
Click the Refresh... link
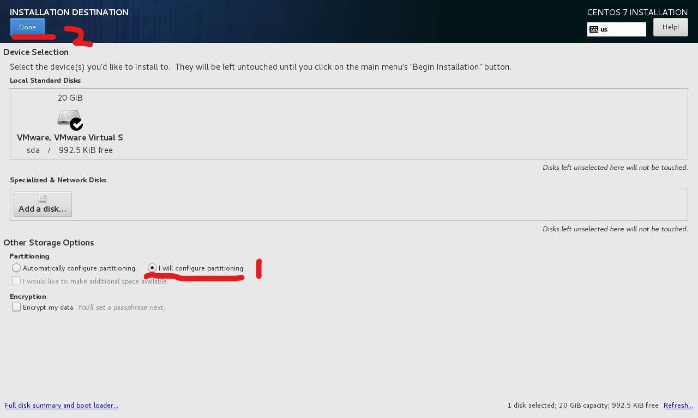coord(678,405)
